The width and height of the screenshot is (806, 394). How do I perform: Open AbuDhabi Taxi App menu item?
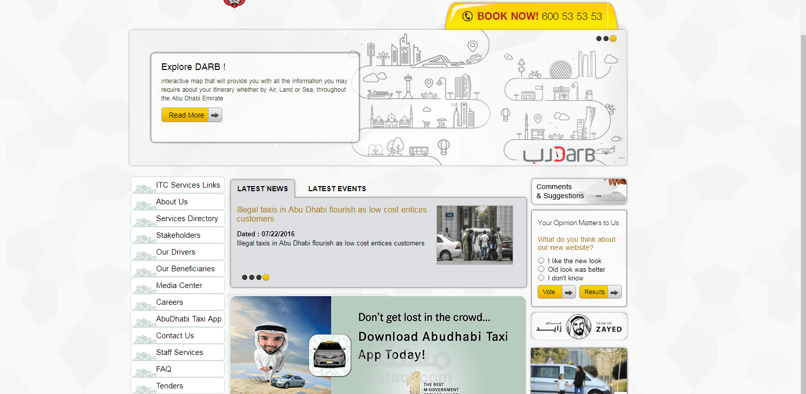(x=178, y=319)
